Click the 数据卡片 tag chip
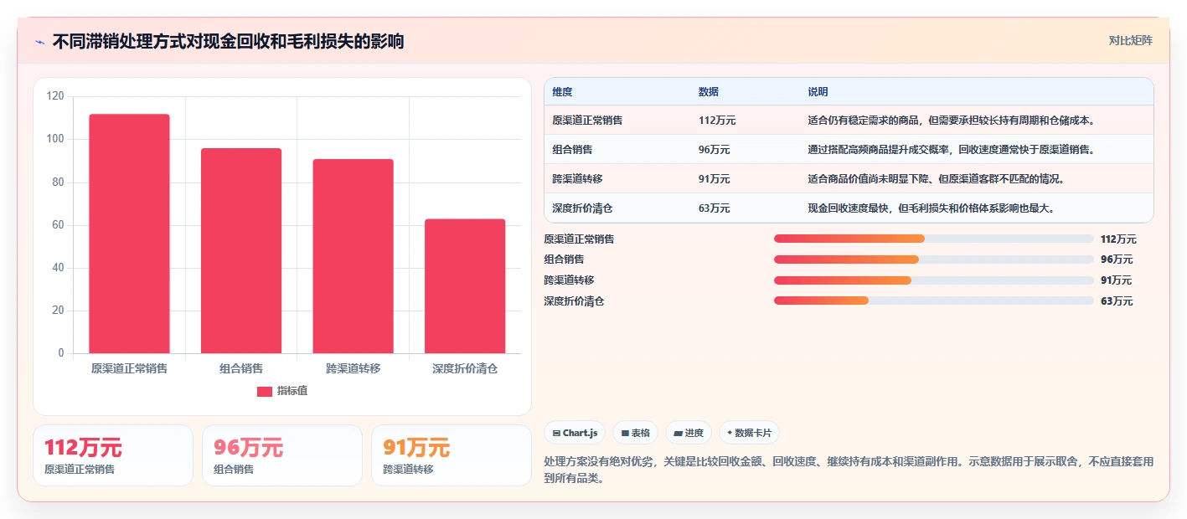This screenshot has width=1187, height=519. 750,433
